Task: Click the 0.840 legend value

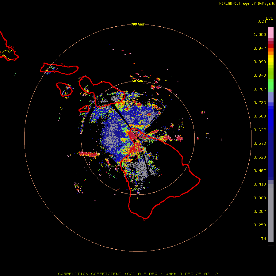Action: (260, 75)
